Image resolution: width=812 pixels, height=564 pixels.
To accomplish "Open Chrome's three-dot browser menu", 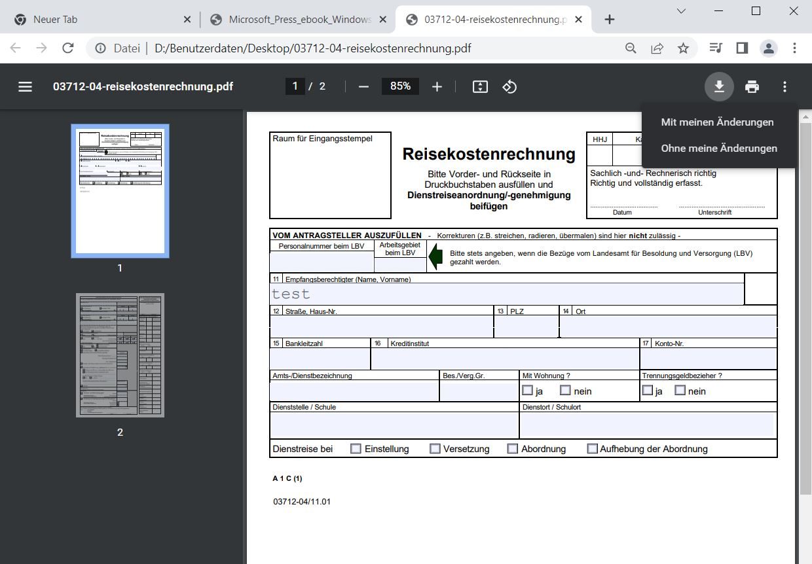I will point(794,48).
